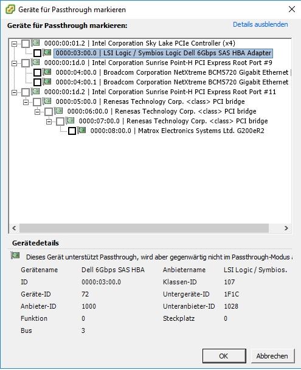Click the Details ausblenden link
Viewport: 301px width, 370px height.
click(260, 24)
